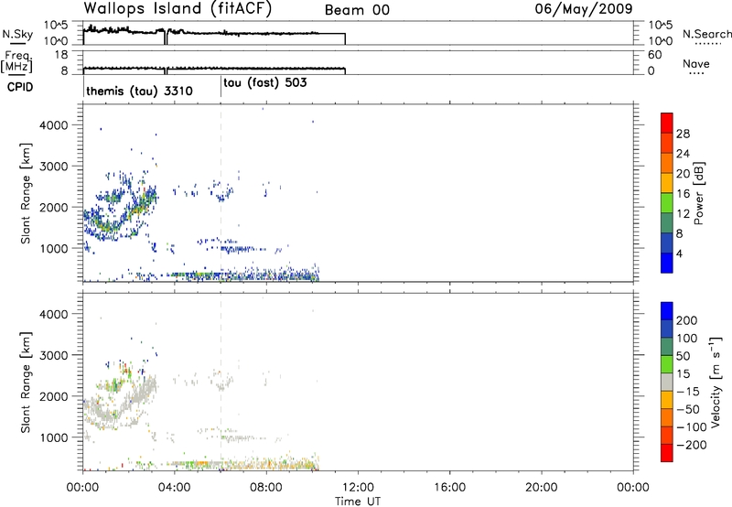Click the 'CPID' row label
This screenshot has width=732, height=507.
20,87
